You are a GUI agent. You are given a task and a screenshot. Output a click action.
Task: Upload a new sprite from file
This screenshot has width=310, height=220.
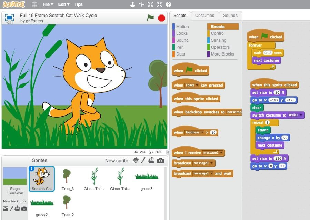(151, 160)
